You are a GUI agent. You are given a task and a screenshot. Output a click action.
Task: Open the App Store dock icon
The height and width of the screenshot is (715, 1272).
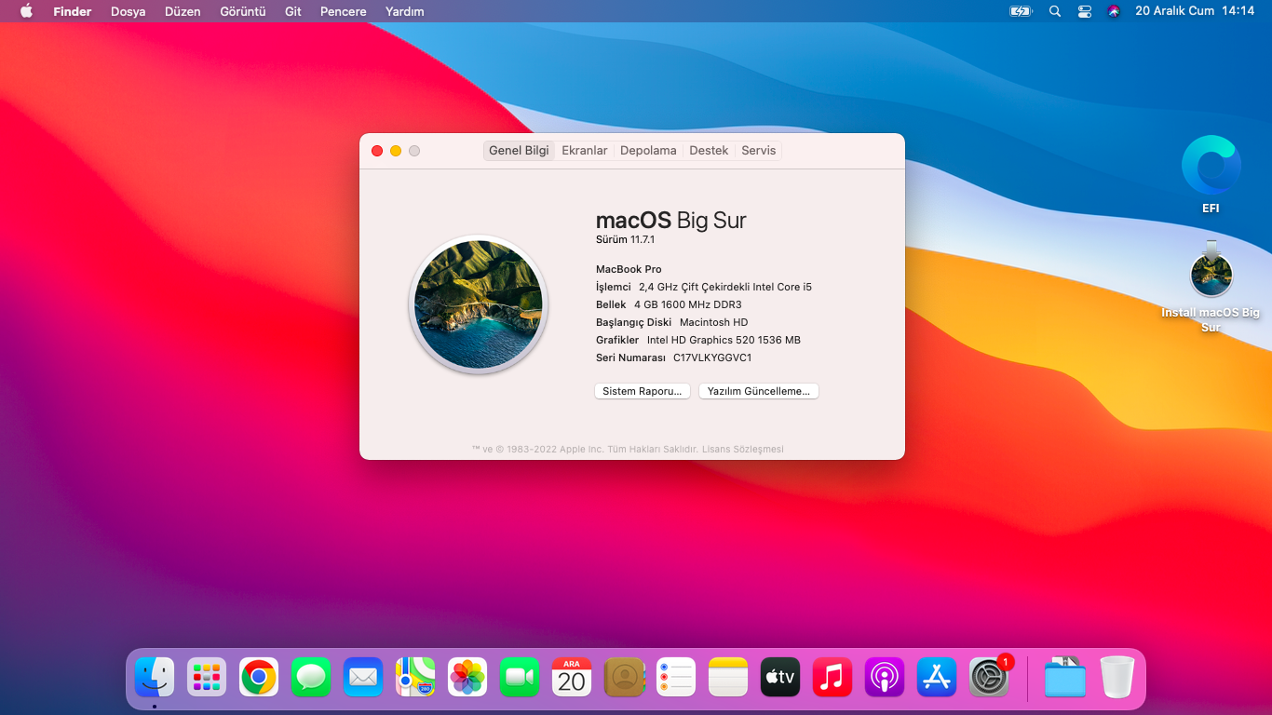pyautogui.click(x=937, y=677)
